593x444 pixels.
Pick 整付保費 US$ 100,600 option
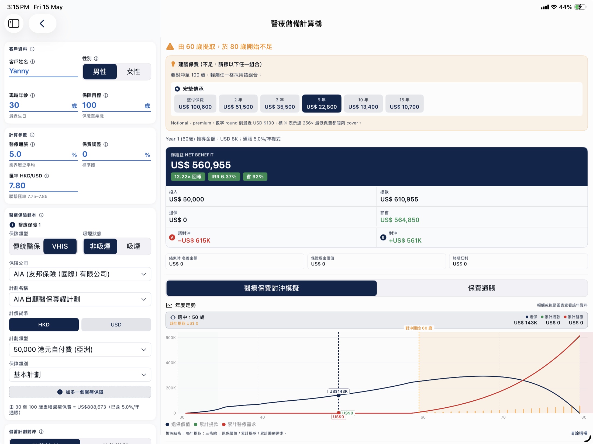(195, 103)
